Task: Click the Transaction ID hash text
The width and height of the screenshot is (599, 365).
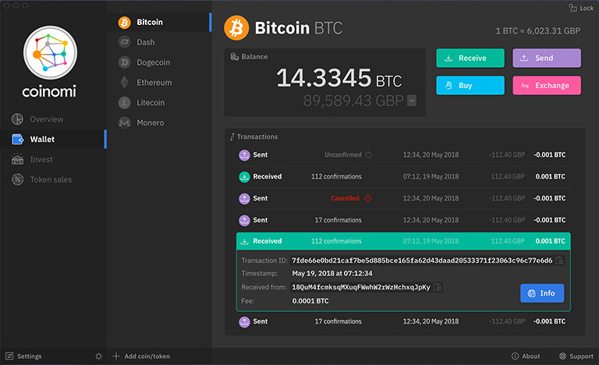Action: [422, 260]
